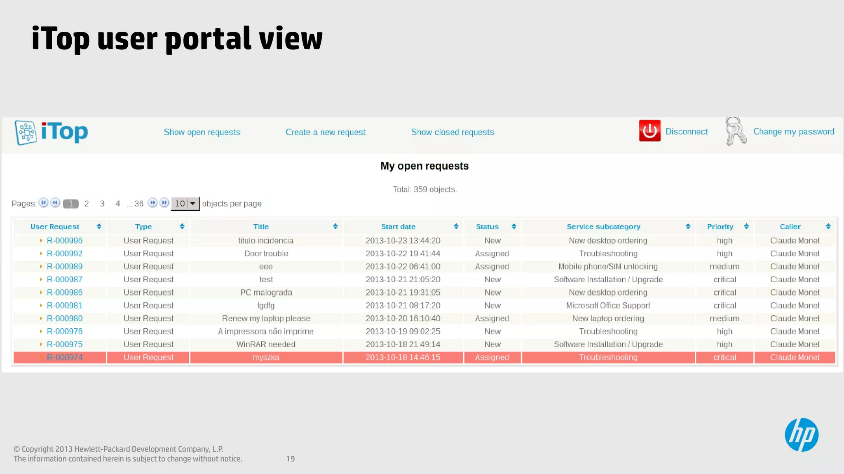
Task: Open request R-000976
Action: point(65,331)
